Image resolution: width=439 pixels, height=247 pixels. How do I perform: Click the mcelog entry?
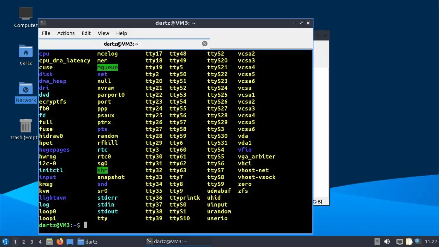[x=108, y=54]
